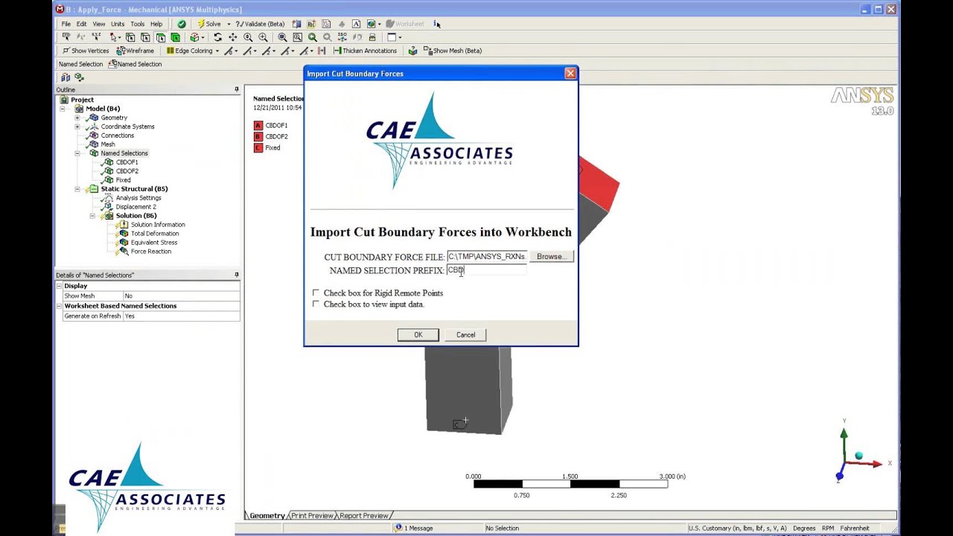This screenshot has height=536, width=953.
Task: Activate the Pan view tool
Action: tap(232, 37)
